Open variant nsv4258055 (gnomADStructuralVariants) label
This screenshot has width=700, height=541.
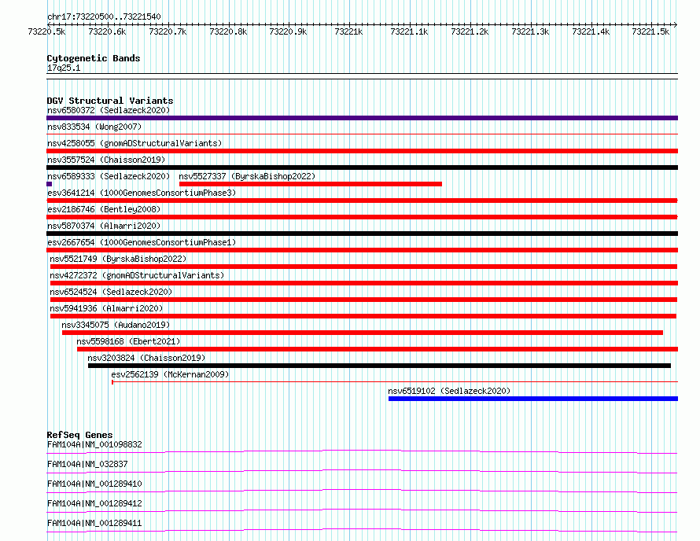(x=134, y=143)
